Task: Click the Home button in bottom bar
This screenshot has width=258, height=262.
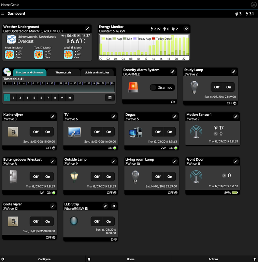Action: click(130, 259)
